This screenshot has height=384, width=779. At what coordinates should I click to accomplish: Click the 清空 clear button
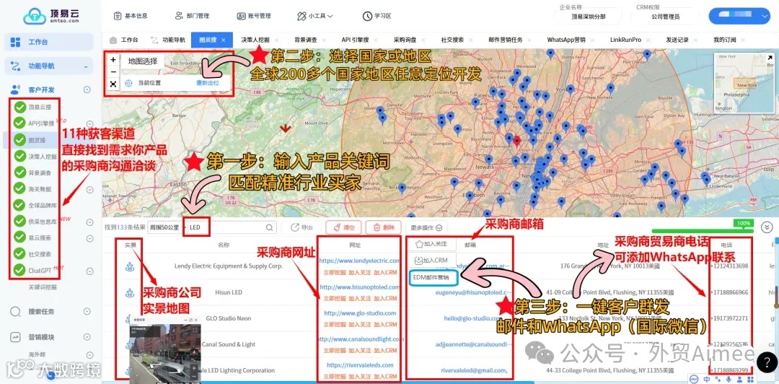[343, 228]
